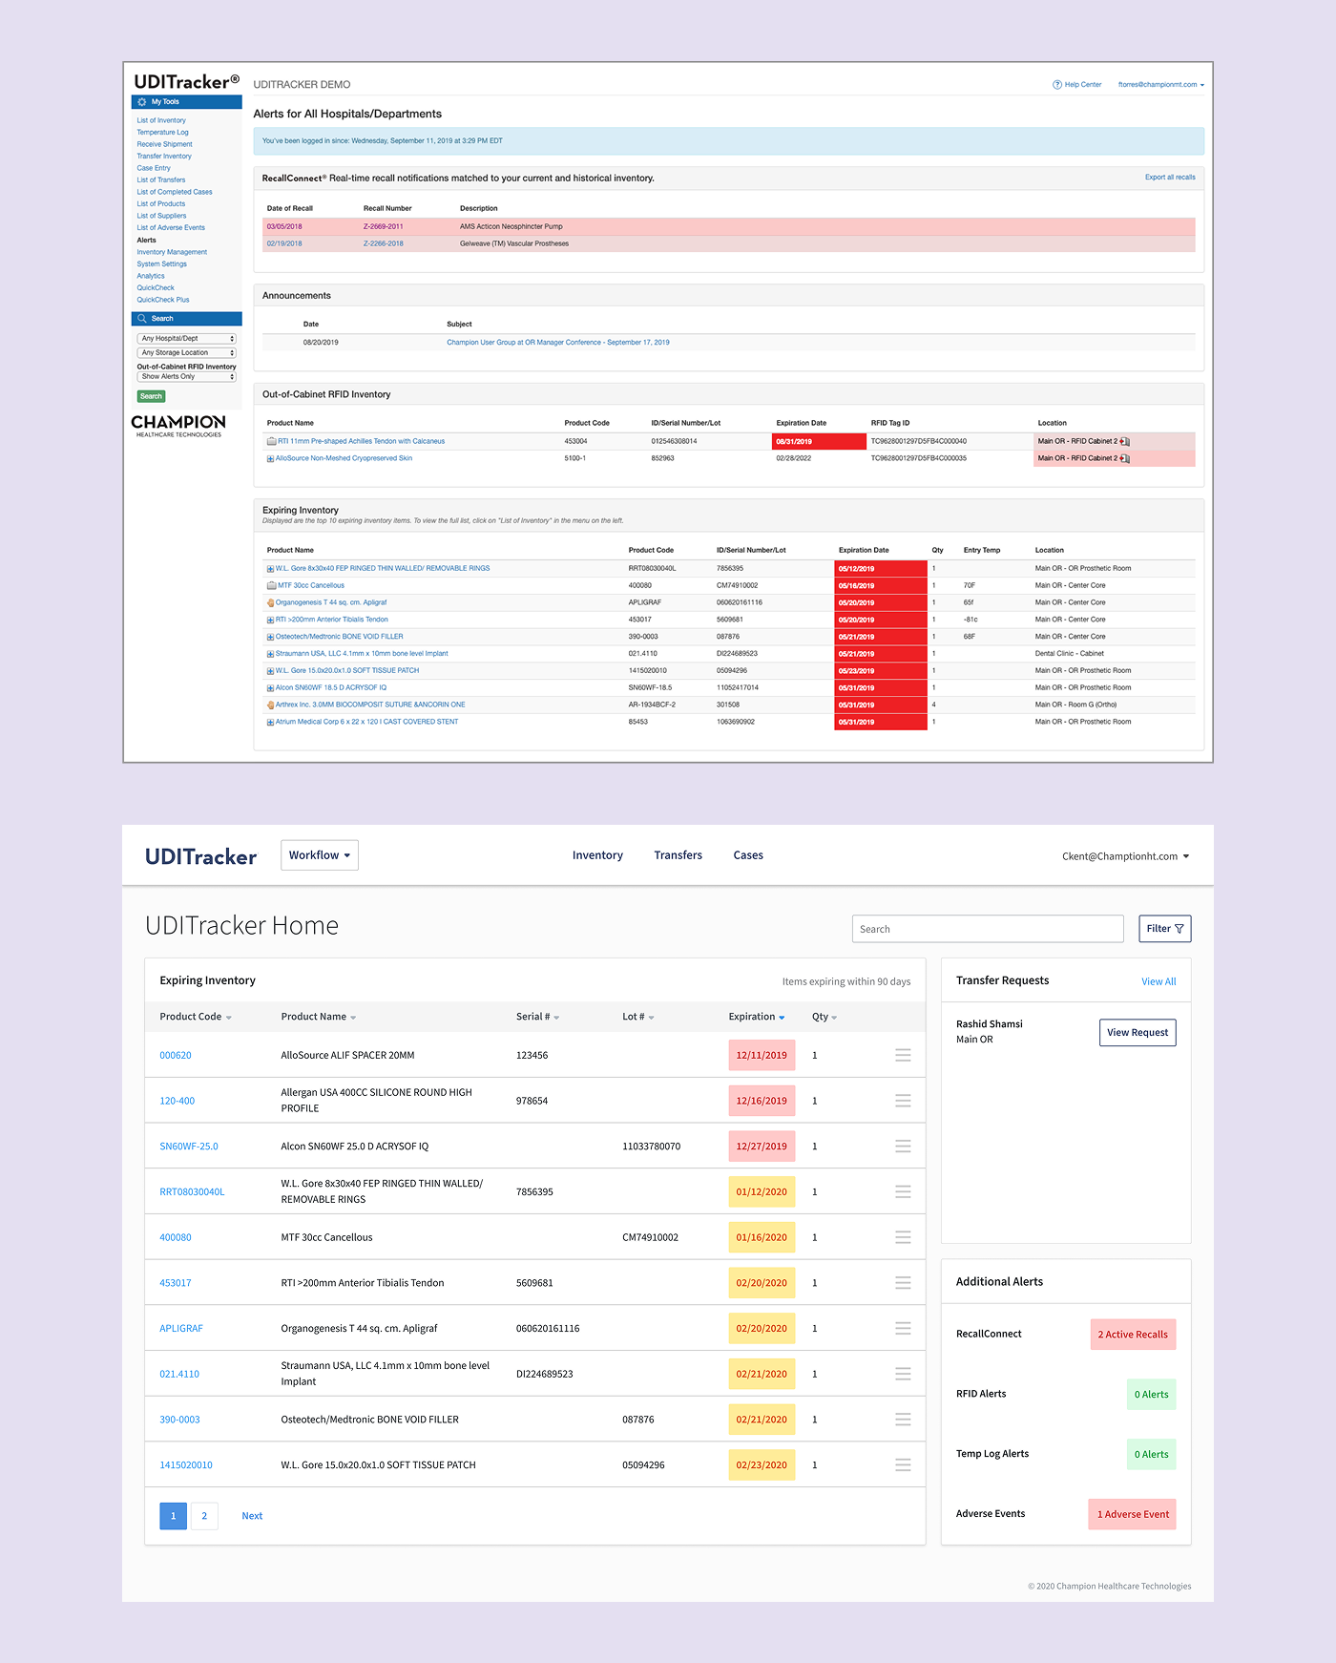
Task: Sort by Serial # column header
Action: click(x=538, y=1017)
